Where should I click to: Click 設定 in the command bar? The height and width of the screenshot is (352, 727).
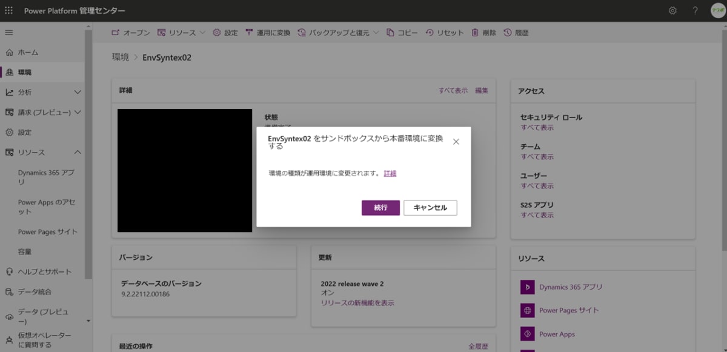click(225, 33)
